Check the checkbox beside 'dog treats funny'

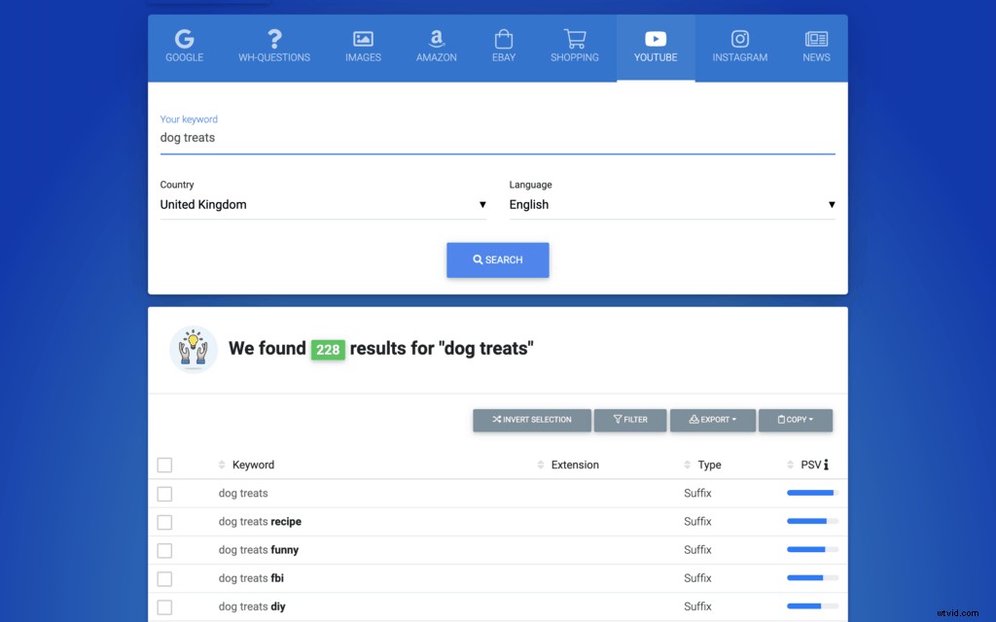point(164,549)
